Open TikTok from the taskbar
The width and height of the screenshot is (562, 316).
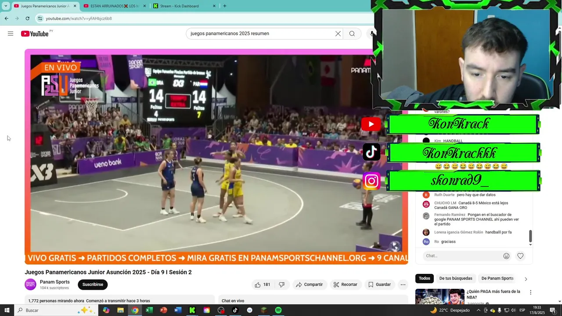tap(235, 310)
